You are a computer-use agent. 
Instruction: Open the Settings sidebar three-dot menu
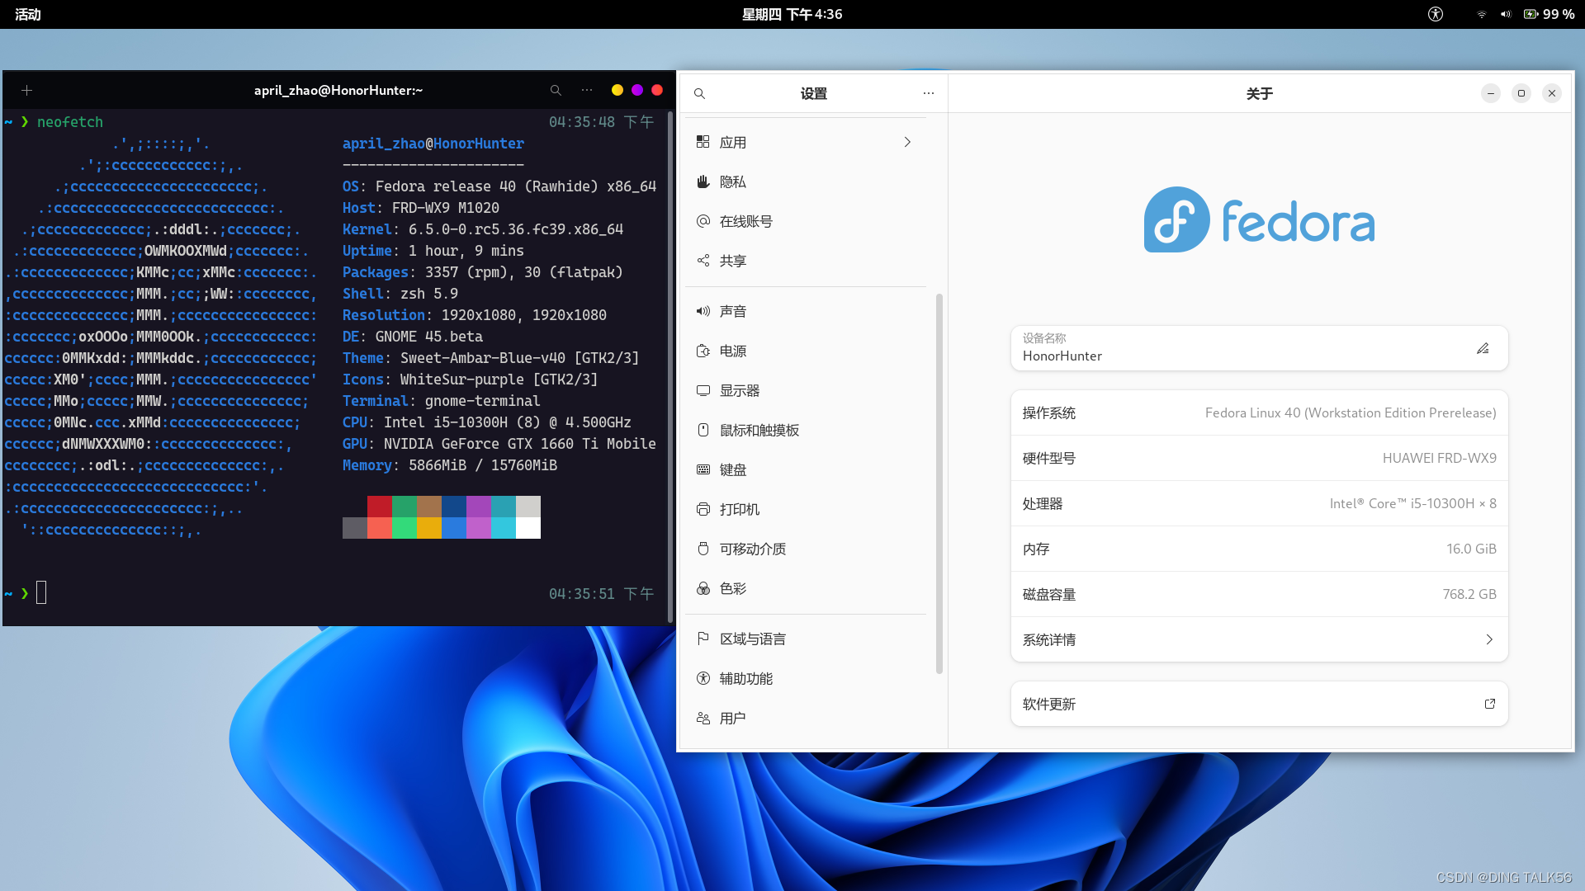[929, 93]
